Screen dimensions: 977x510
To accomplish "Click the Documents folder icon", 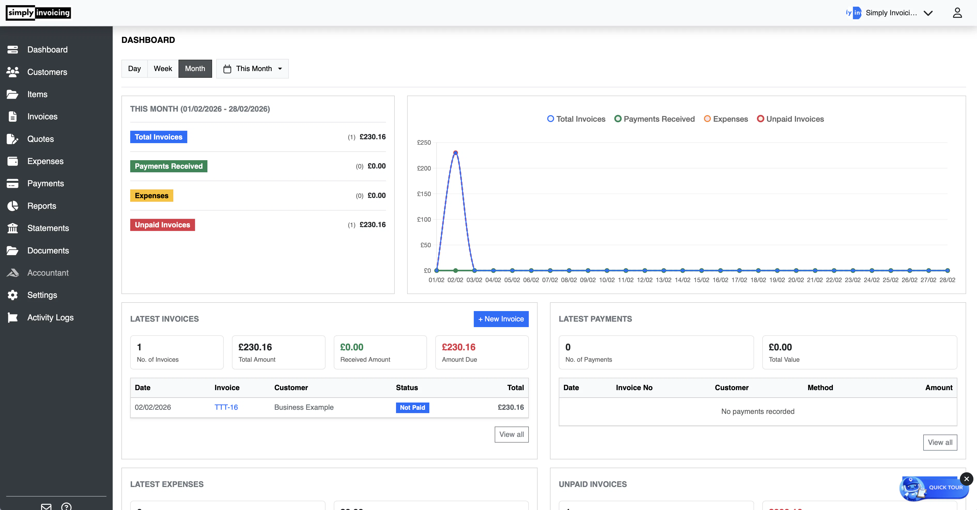I will (x=12, y=251).
